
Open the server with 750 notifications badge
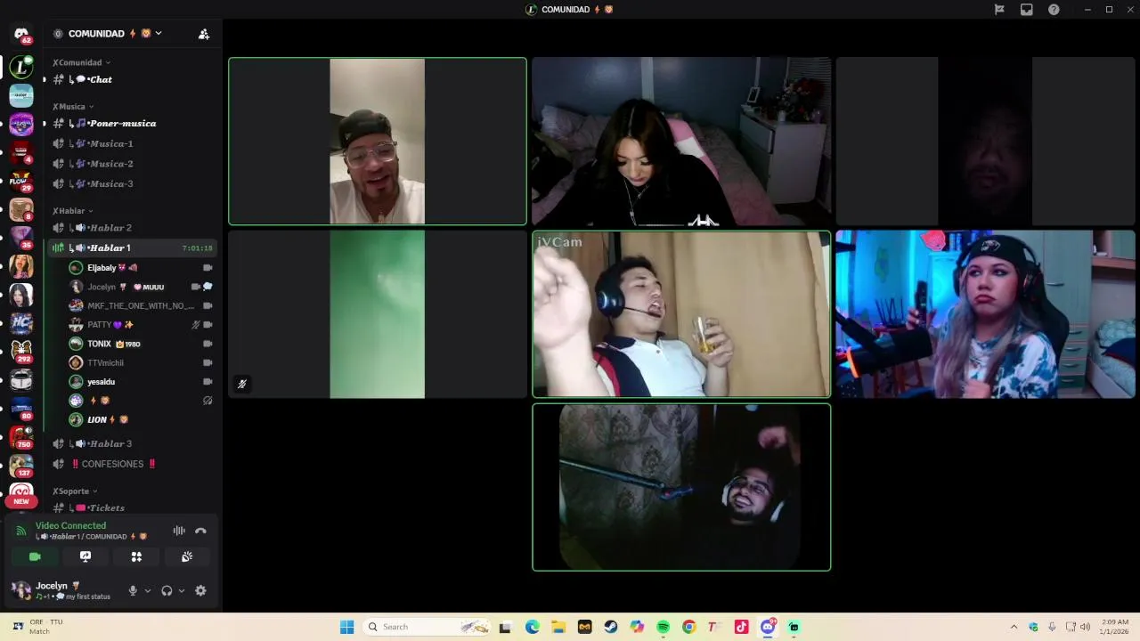click(x=21, y=436)
